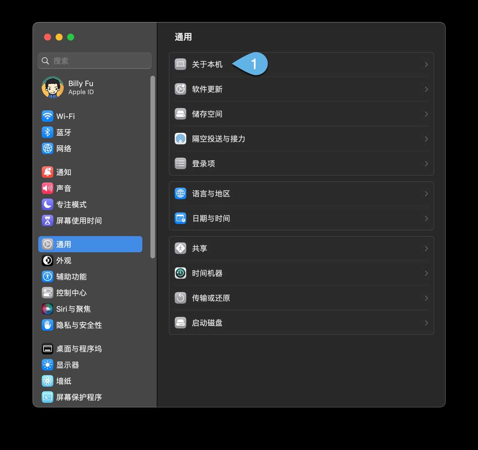This screenshot has width=478, height=450.
Task: Open Billy Fu Apple ID account
Action: [x=80, y=87]
